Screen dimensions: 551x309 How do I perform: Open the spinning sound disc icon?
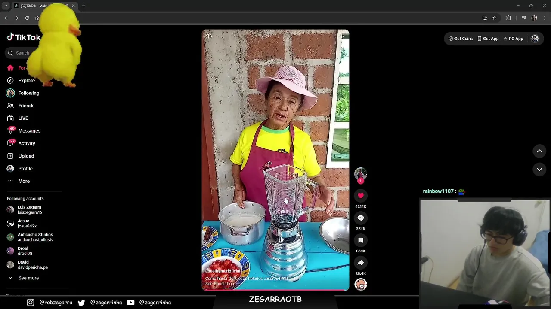point(361,285)
